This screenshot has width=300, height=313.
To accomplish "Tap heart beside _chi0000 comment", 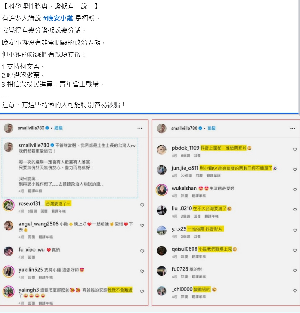I will pos(295,291).
